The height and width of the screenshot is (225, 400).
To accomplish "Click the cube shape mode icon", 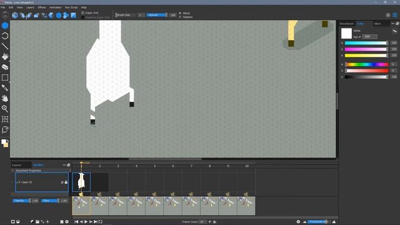I will point(15,16).
